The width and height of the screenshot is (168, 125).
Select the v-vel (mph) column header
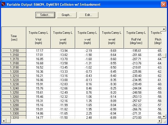tap(87, 38)
